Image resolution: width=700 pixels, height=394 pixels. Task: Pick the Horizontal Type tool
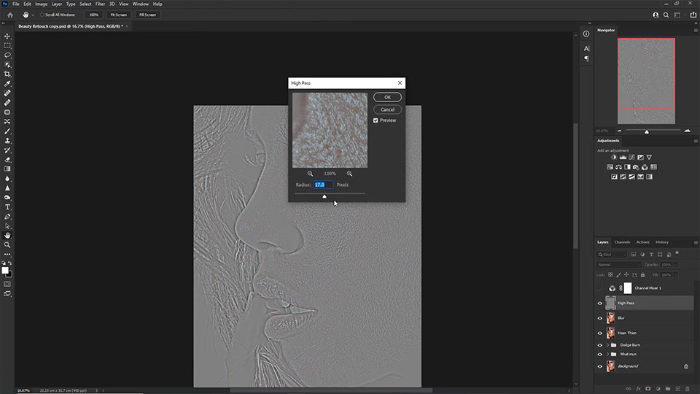[7, 207]
